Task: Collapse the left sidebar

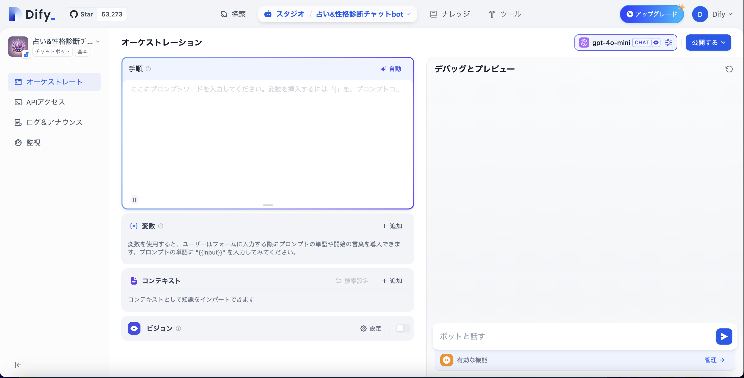Action: [x=18, y=365]
